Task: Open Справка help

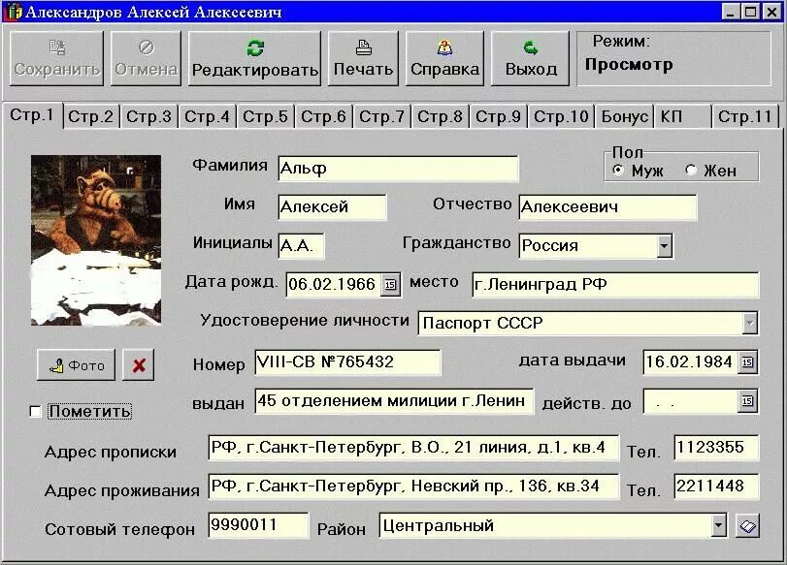Action: (444, 59)
